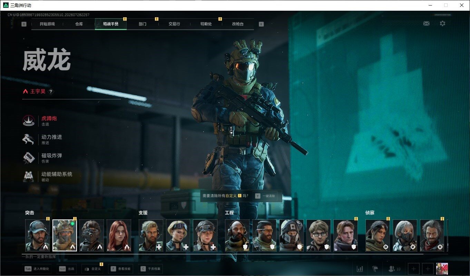Select the blonde support operator with goggles

[x=178, y=235]
